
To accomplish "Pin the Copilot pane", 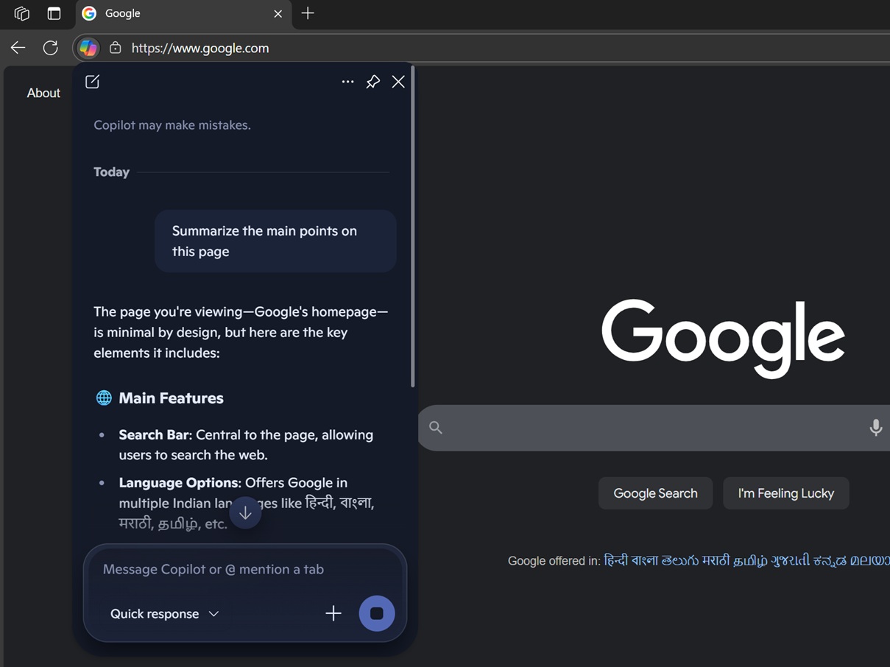I will (373, 82).
